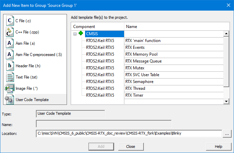
Task: Select the C++ File (.cpp) icon
Action: click(x=10, y=32)
